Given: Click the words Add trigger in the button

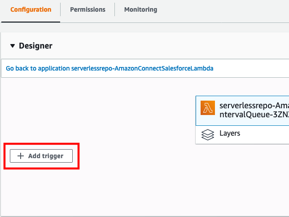Looking at the screenshot, I should coord(46,156).
